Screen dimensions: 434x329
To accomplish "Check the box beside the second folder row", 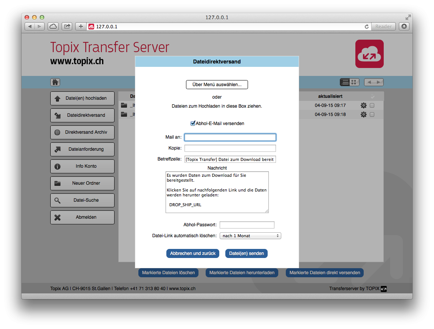I will point(372,114).
